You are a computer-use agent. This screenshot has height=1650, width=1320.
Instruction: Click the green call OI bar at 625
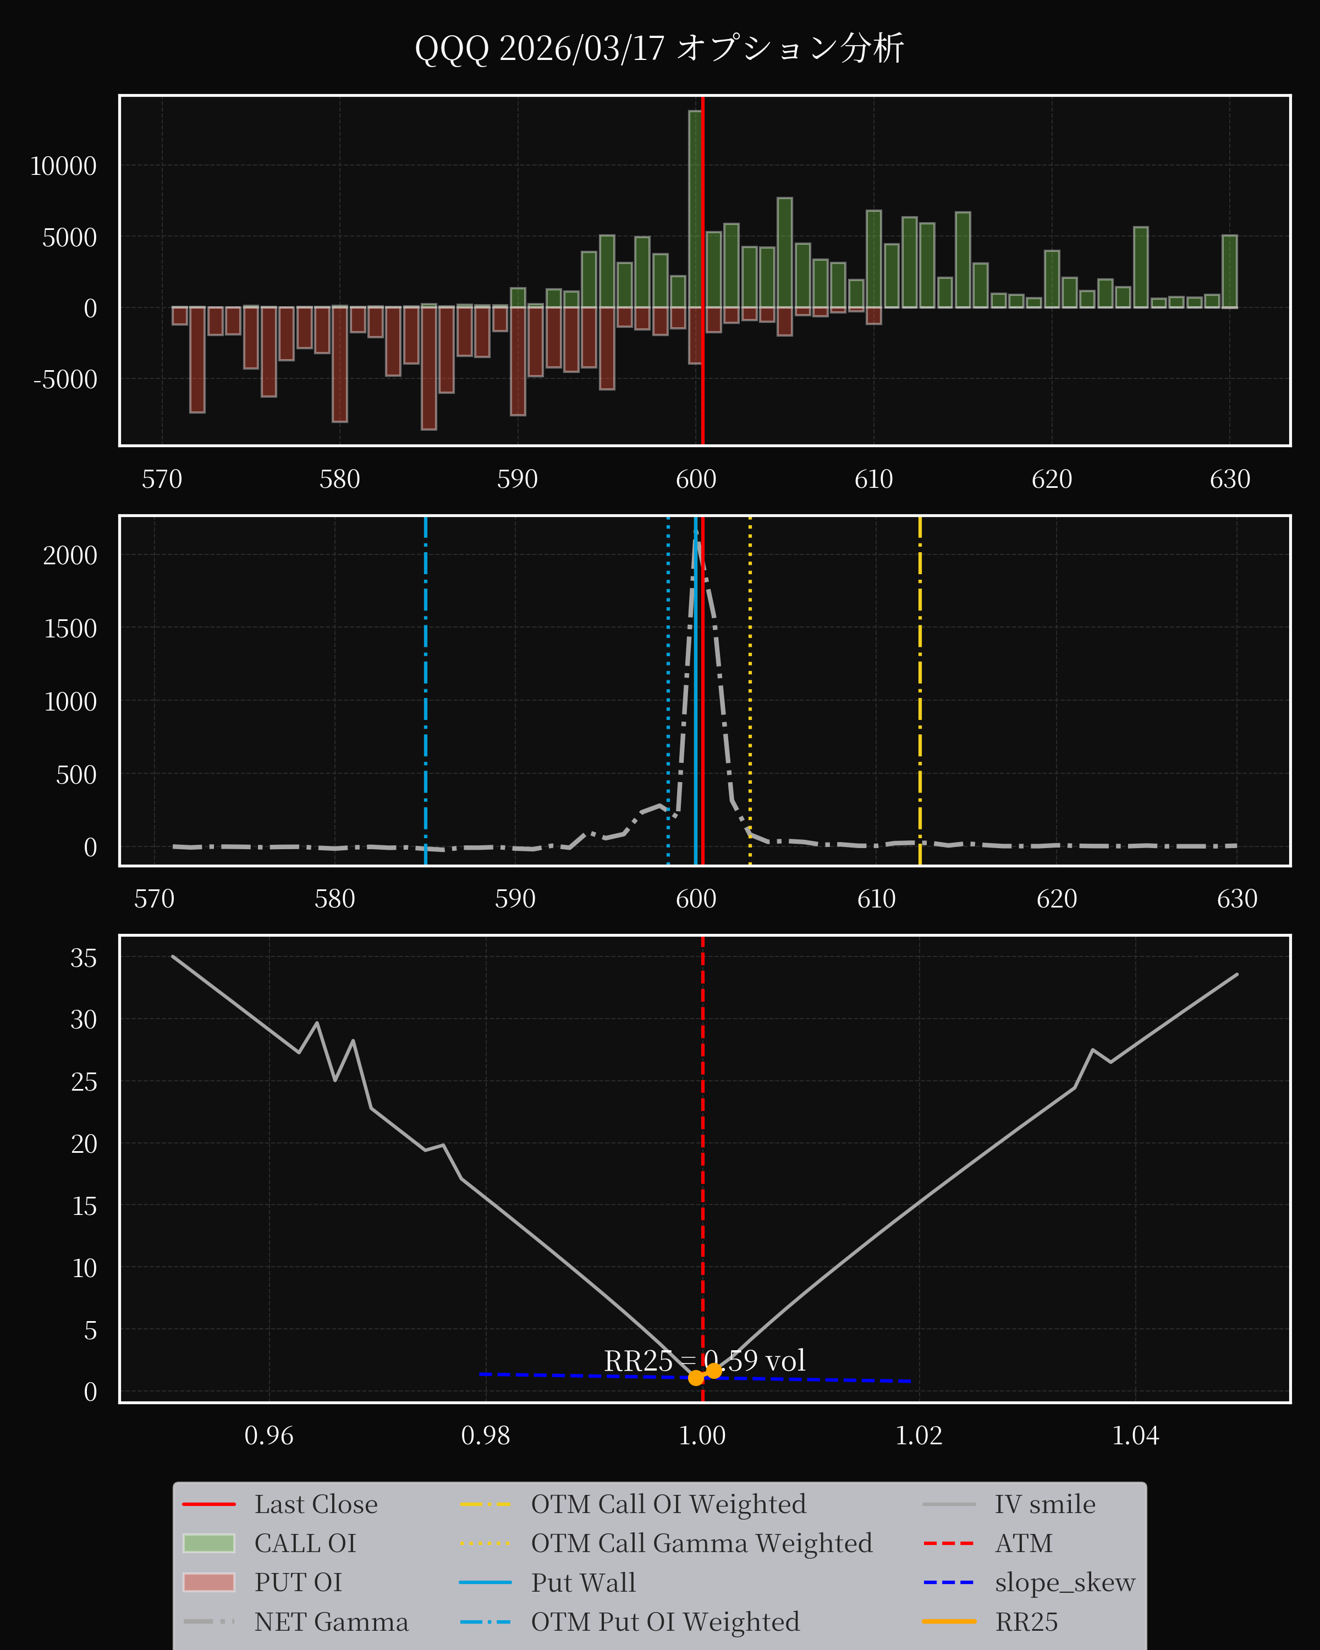click(x=1140, y=267)
